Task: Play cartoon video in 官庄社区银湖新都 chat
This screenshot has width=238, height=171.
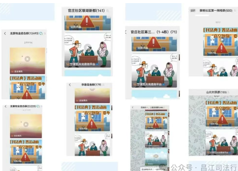Action: 87,47
